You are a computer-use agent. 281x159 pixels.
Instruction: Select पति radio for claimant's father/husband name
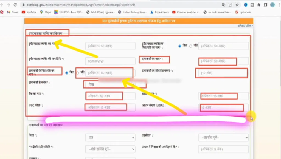pos(78,73)
